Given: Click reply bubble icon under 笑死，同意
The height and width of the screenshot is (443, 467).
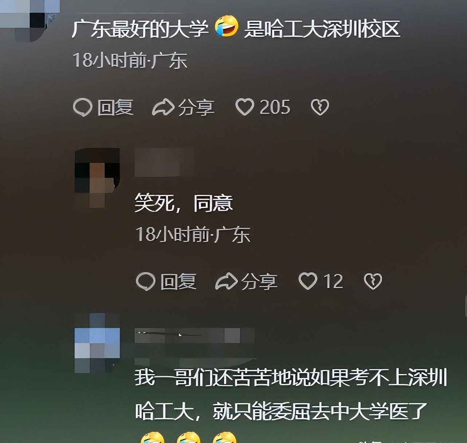Looking at the screenshot, I should pyautogui.click(x=146, y=282).
